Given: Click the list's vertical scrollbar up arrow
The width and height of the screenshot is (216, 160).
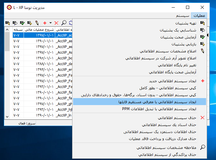Looking at the screenshot, I should point(7,30).
